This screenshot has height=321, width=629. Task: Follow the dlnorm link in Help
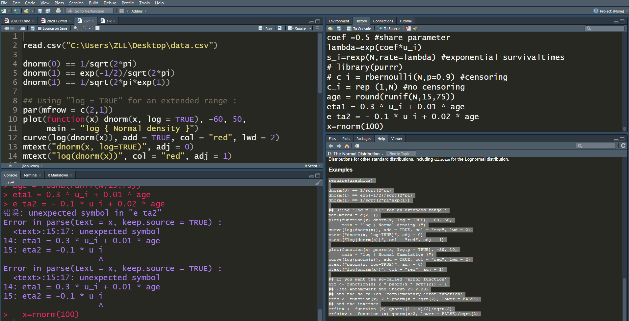[442, 159]
